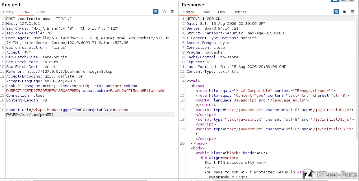Viewport: 359px width, 181px height.
Task: Click the 'submit-url=/wlwps.htm' request body line
Action: (x=67, y=110)
